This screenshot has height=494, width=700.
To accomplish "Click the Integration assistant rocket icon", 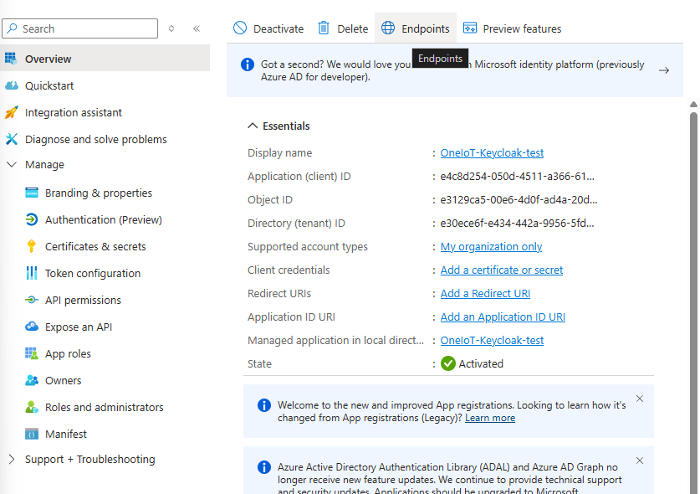I will (x=12, y=112).
